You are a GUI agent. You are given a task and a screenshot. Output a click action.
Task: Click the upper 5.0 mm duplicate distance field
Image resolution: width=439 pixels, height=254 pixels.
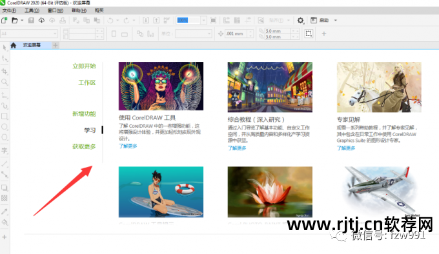point(278,31)
